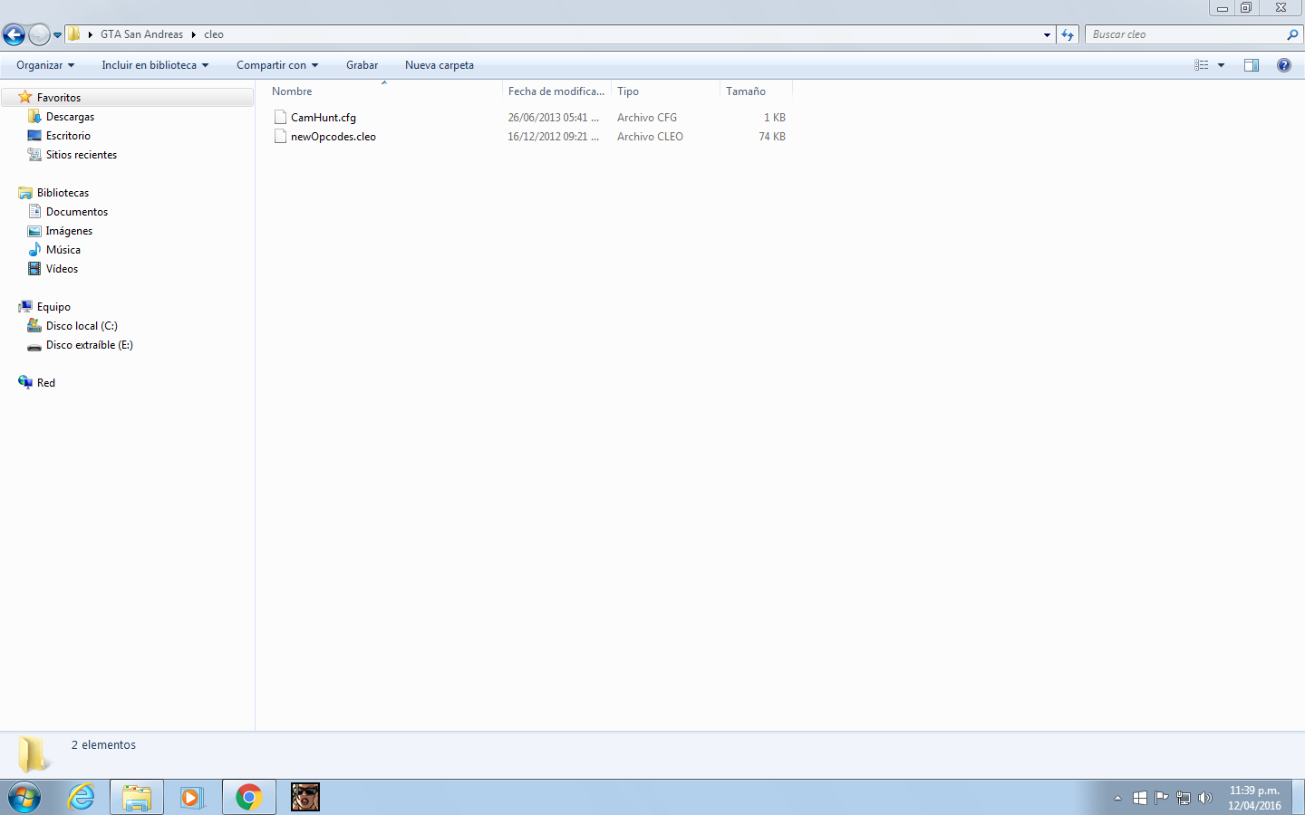Click the Música note icon

click(34, 249)
